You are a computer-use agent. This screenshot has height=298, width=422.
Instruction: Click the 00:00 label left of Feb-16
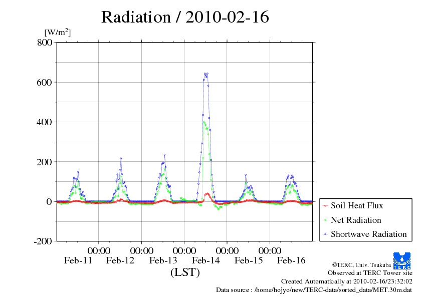[270, 251]
